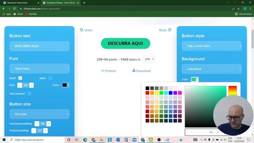Increase horizontal padding with plus button
The width and height of the screenshot is (254, 143).
48,124
